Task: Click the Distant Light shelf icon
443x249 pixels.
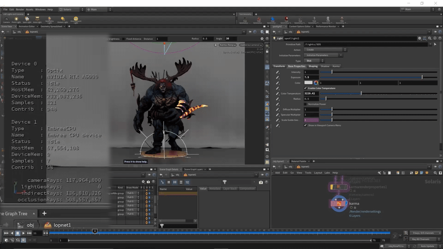Action: click(63, 20)
